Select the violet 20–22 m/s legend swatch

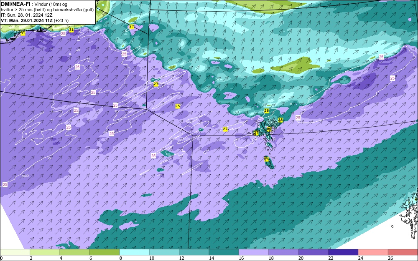(x=313, y=252)
